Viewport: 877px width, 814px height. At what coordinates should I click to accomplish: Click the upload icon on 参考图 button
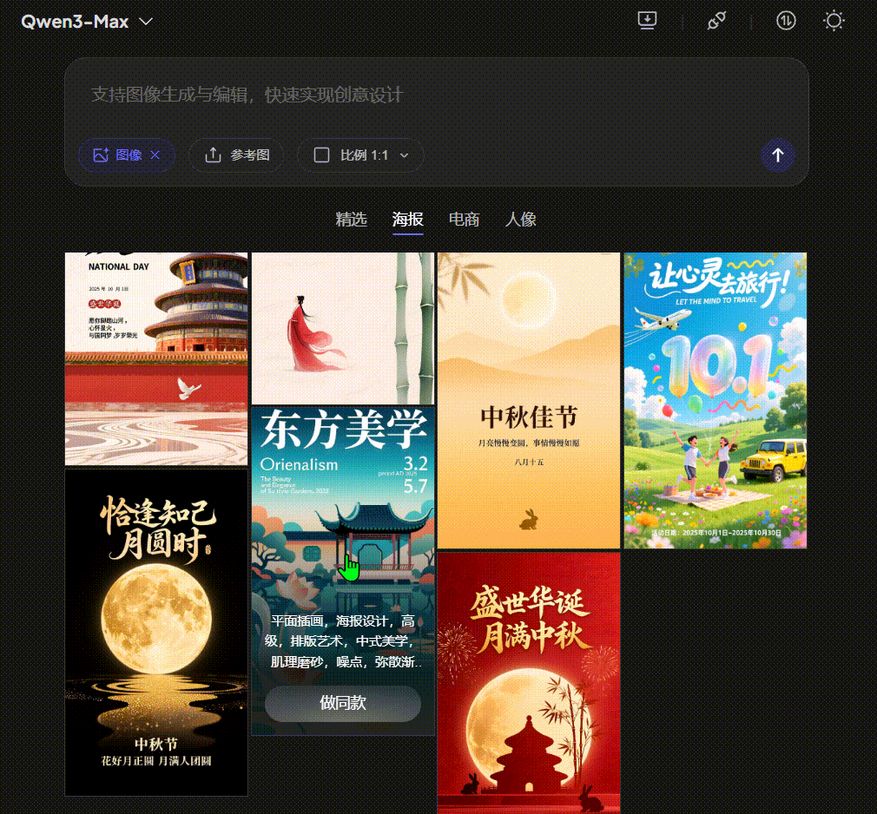point(211,155)
